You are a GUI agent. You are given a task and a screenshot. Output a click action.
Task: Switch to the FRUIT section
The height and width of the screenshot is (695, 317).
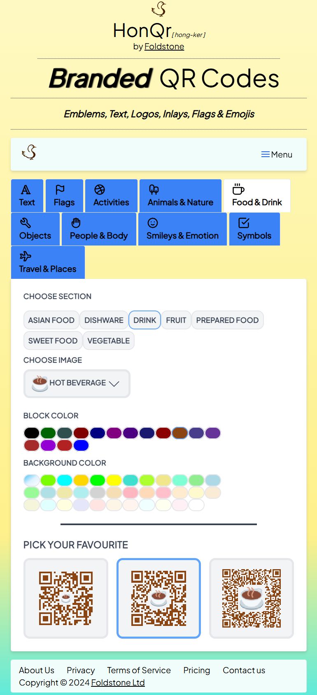point(176,320)
